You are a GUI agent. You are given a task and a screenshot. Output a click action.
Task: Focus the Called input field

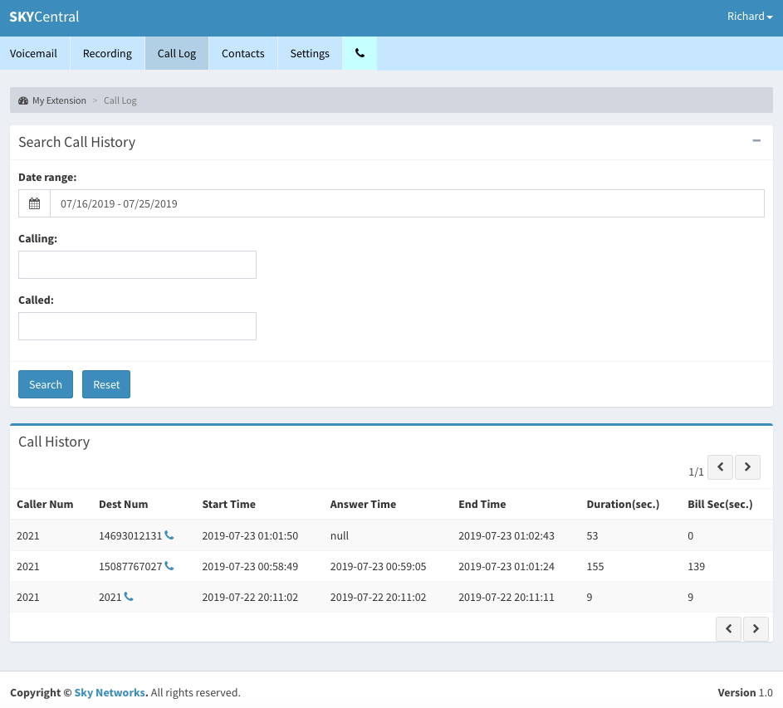(x=137, y=326)
